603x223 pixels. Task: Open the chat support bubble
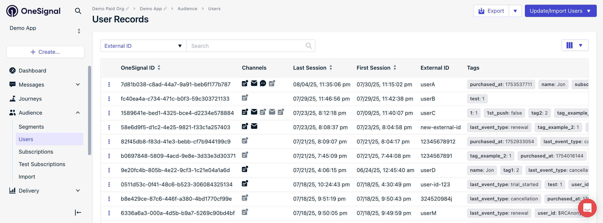pos(587,208)
